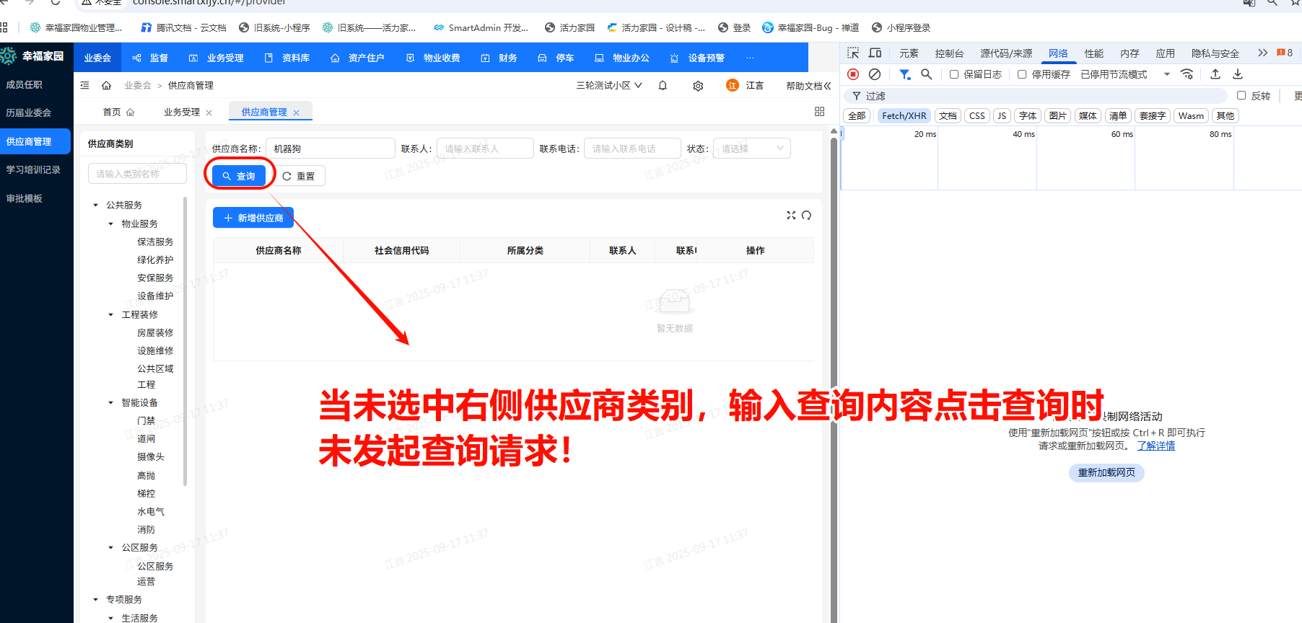Click the table fullscreen icon
Screen dimensions: 1302x623
(791, 216)
